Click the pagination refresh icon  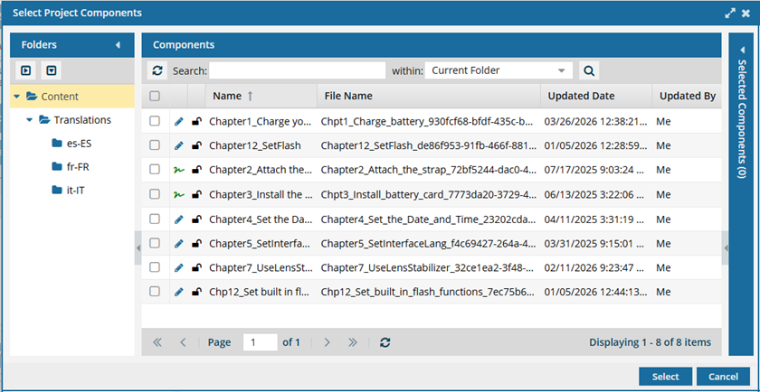(385, 342)
